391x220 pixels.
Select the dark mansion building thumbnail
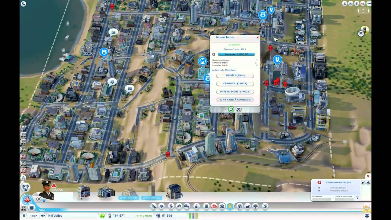tap(174, 191)
